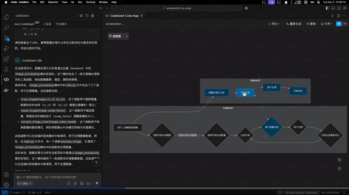Viewport: 349px width, 195px height.
Task: Send the chat message with paper-plane icon
Action: click(97, 183)
